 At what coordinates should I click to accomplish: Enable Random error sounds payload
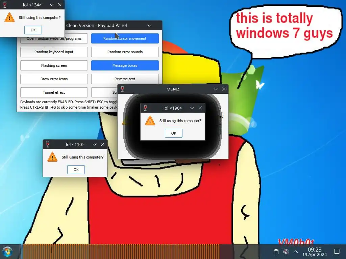(125, 52)
